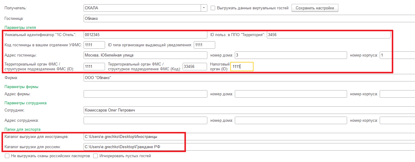
Task: Click ID типа организации выдающей уведомления field
Action: [204, 45]
